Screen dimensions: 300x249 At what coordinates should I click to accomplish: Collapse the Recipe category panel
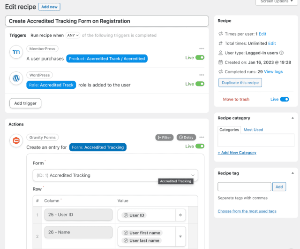292,118
